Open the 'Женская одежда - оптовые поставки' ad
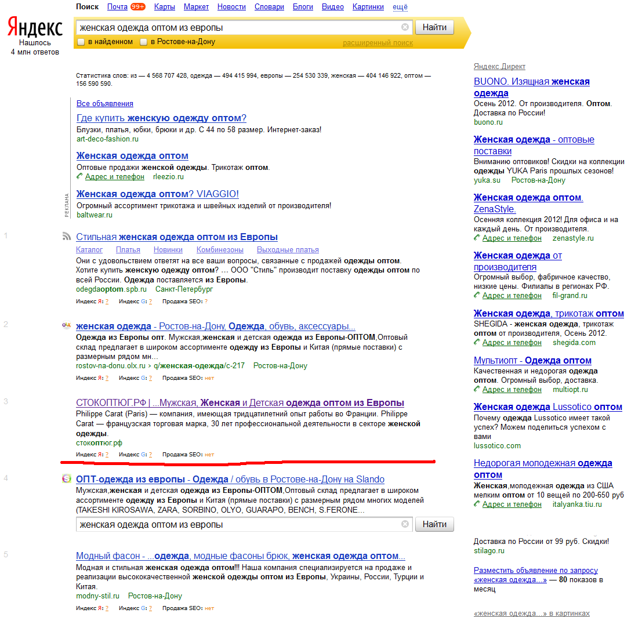 tap(534, 145)
